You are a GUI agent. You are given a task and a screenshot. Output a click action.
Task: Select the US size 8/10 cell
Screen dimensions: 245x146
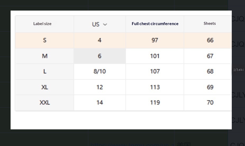pos(99,71)
